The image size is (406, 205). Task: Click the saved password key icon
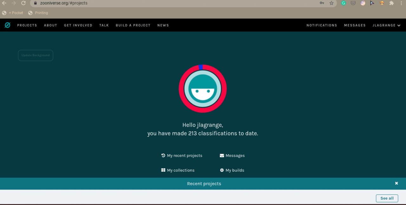pos(322,3)
